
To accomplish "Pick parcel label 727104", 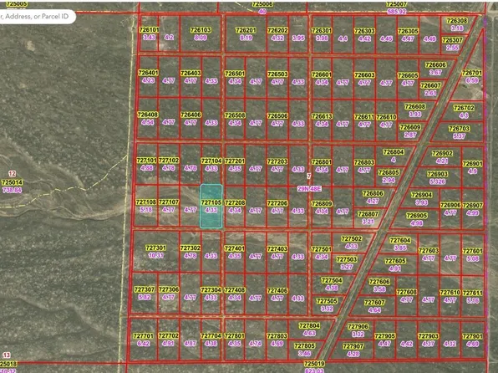I will click(211, 161).
